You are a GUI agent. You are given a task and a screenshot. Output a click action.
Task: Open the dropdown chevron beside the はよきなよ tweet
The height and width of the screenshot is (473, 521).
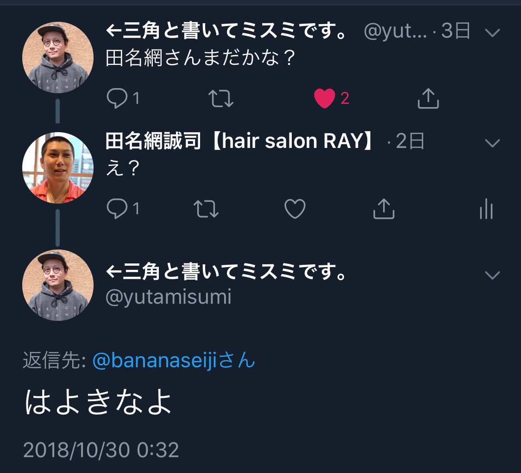492,275
